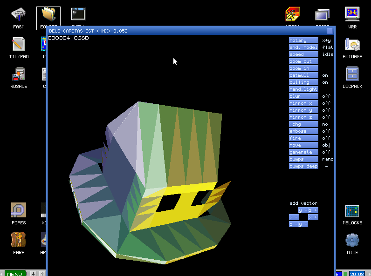The image size is (371, 276).
Task: Open the RDSAVE desktop icon
Action: click(19, 78)
